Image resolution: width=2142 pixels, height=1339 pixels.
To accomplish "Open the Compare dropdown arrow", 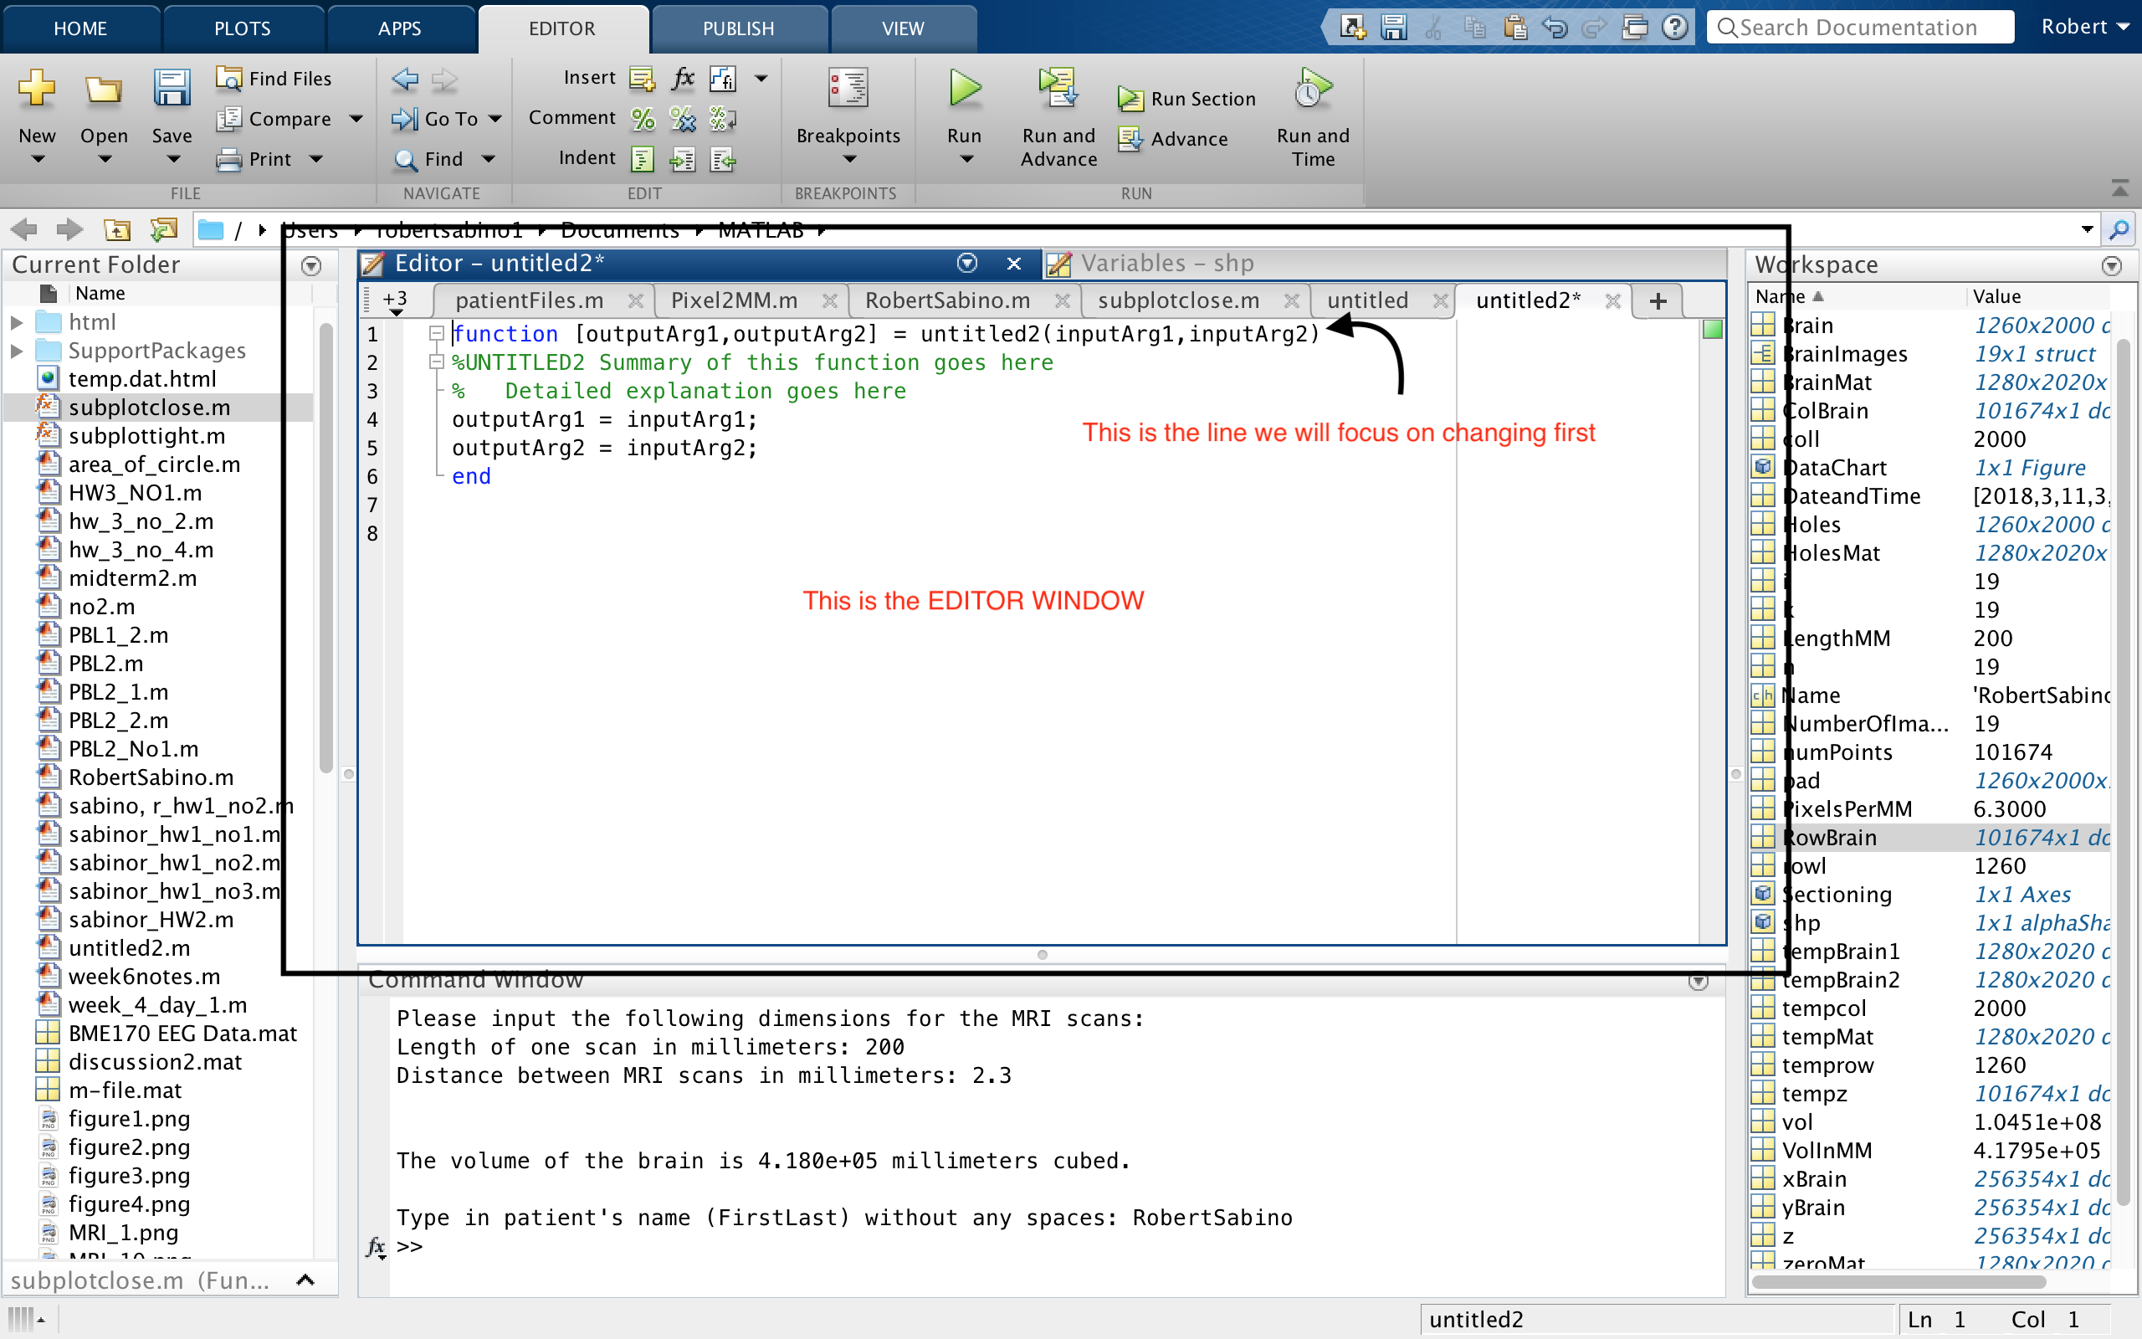I will 356,118.
